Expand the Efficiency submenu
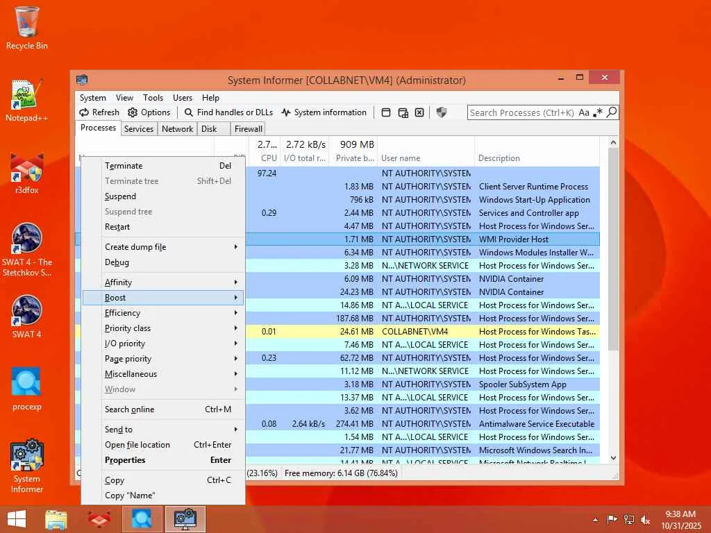 [163, 313]
